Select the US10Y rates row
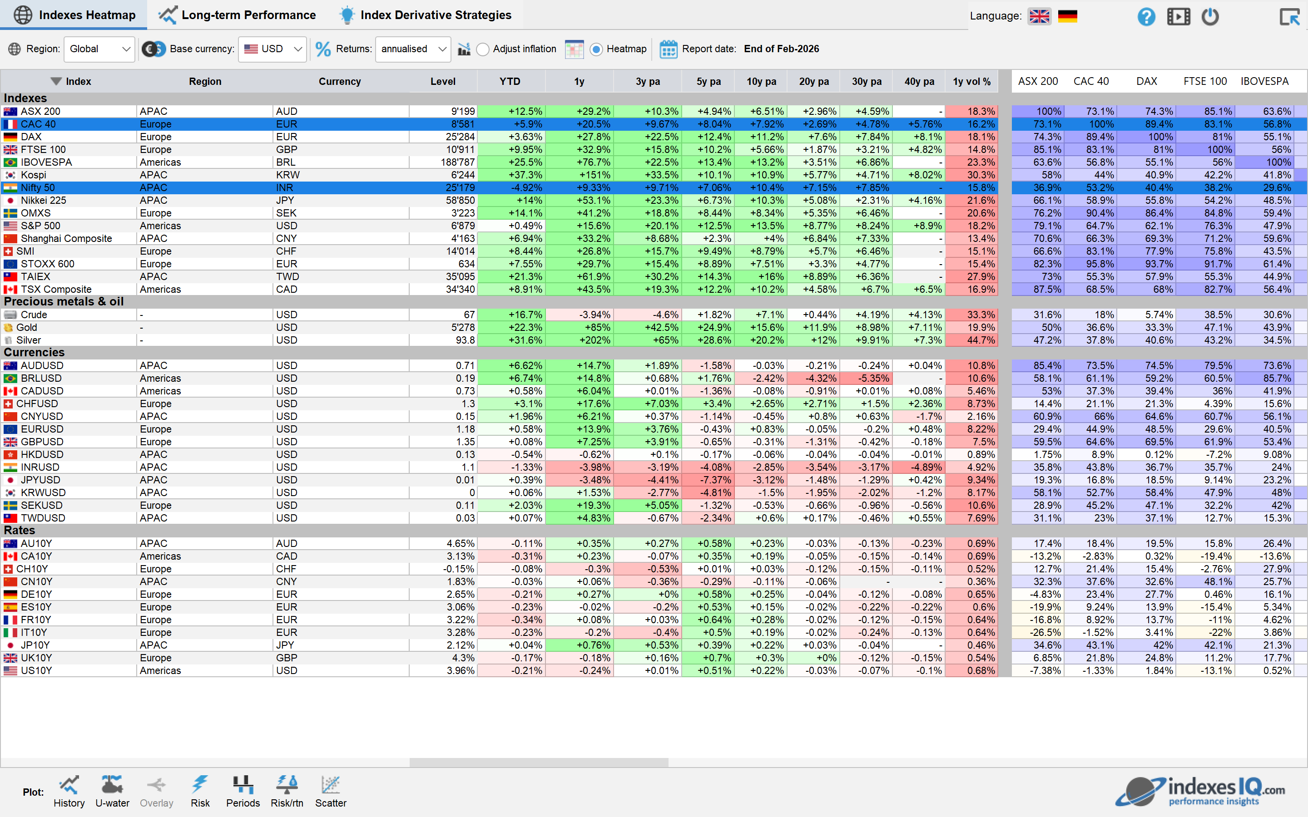Image resolution: width=1308 pixels, height=817 pixels. (x=499, y=670)
